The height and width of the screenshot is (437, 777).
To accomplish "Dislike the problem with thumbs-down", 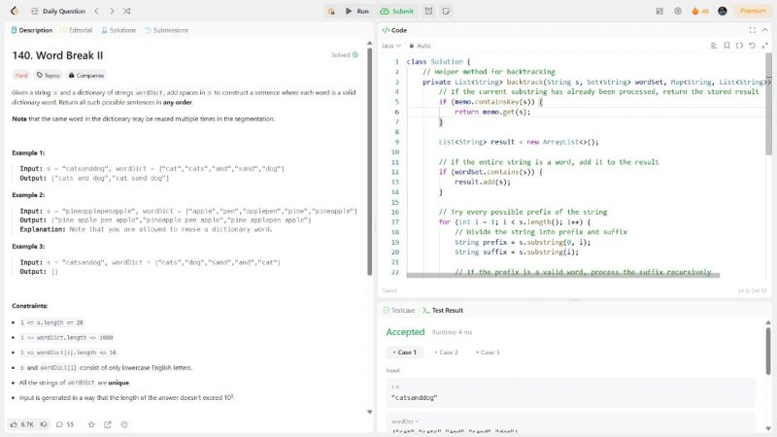I will [44, 424].
